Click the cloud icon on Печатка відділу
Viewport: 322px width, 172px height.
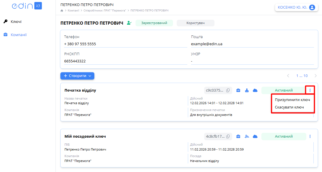point(255,90)
